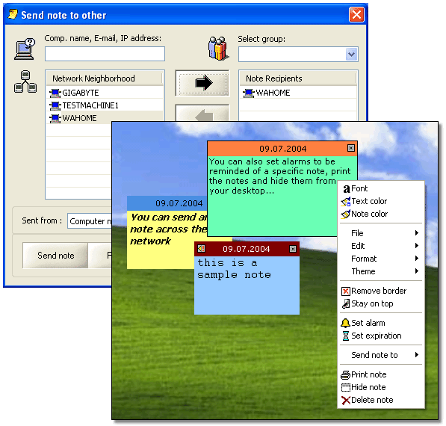This screenshot has width=446, height=426.
Task: Click the WAHOME computer icon in Note Recipients
Action: pos(249,93)
